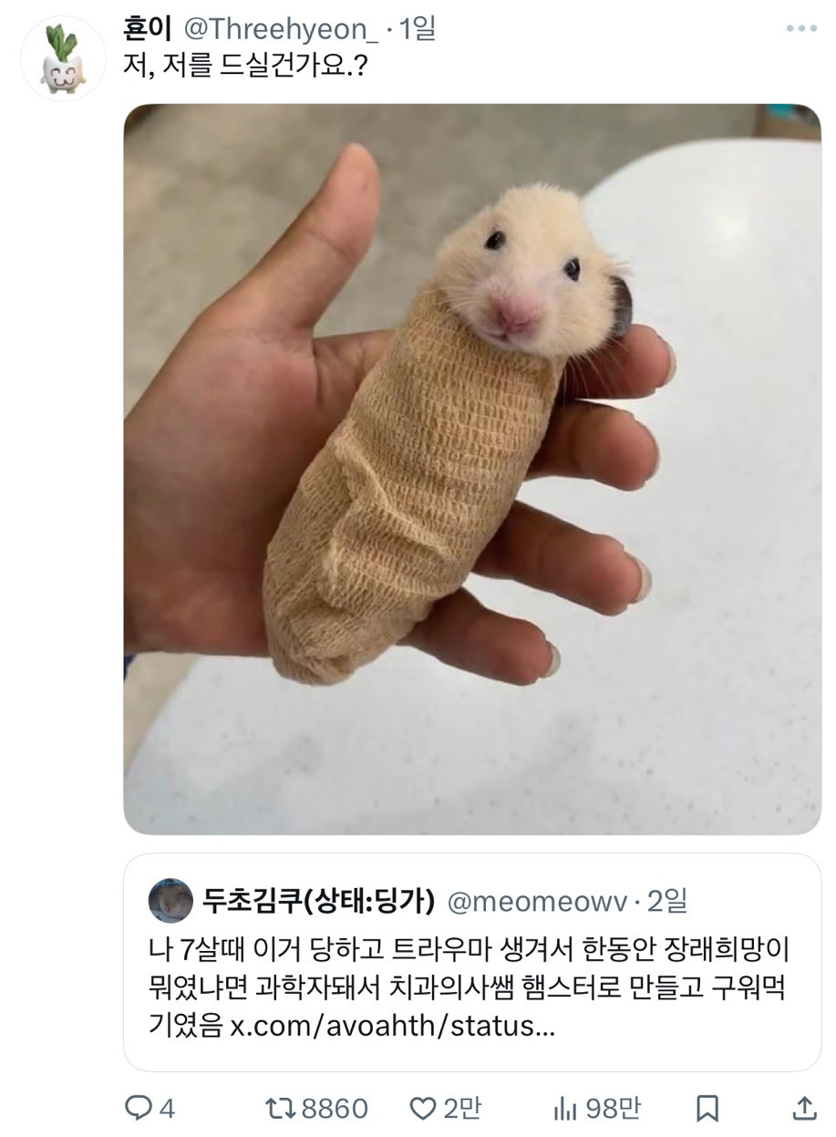Open the @meomeowv handle
Image resolution: width=836 pixels, height=1137 pixels.
(x=537, y=902)
